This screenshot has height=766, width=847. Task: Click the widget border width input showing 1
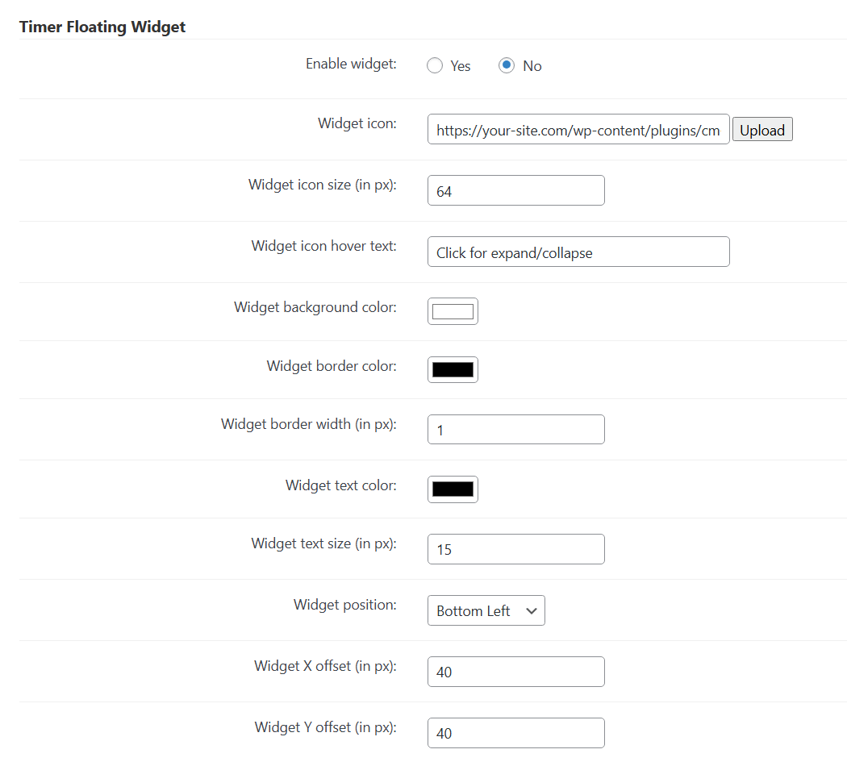pyautogui.click(x=515, y=429)
